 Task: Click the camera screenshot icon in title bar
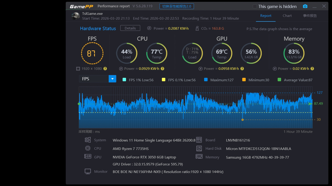tap(305, 6)
